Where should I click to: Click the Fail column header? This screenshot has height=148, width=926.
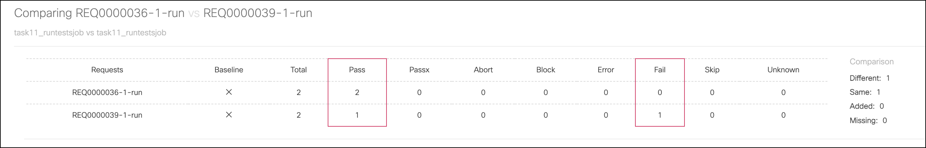[660, 70]
